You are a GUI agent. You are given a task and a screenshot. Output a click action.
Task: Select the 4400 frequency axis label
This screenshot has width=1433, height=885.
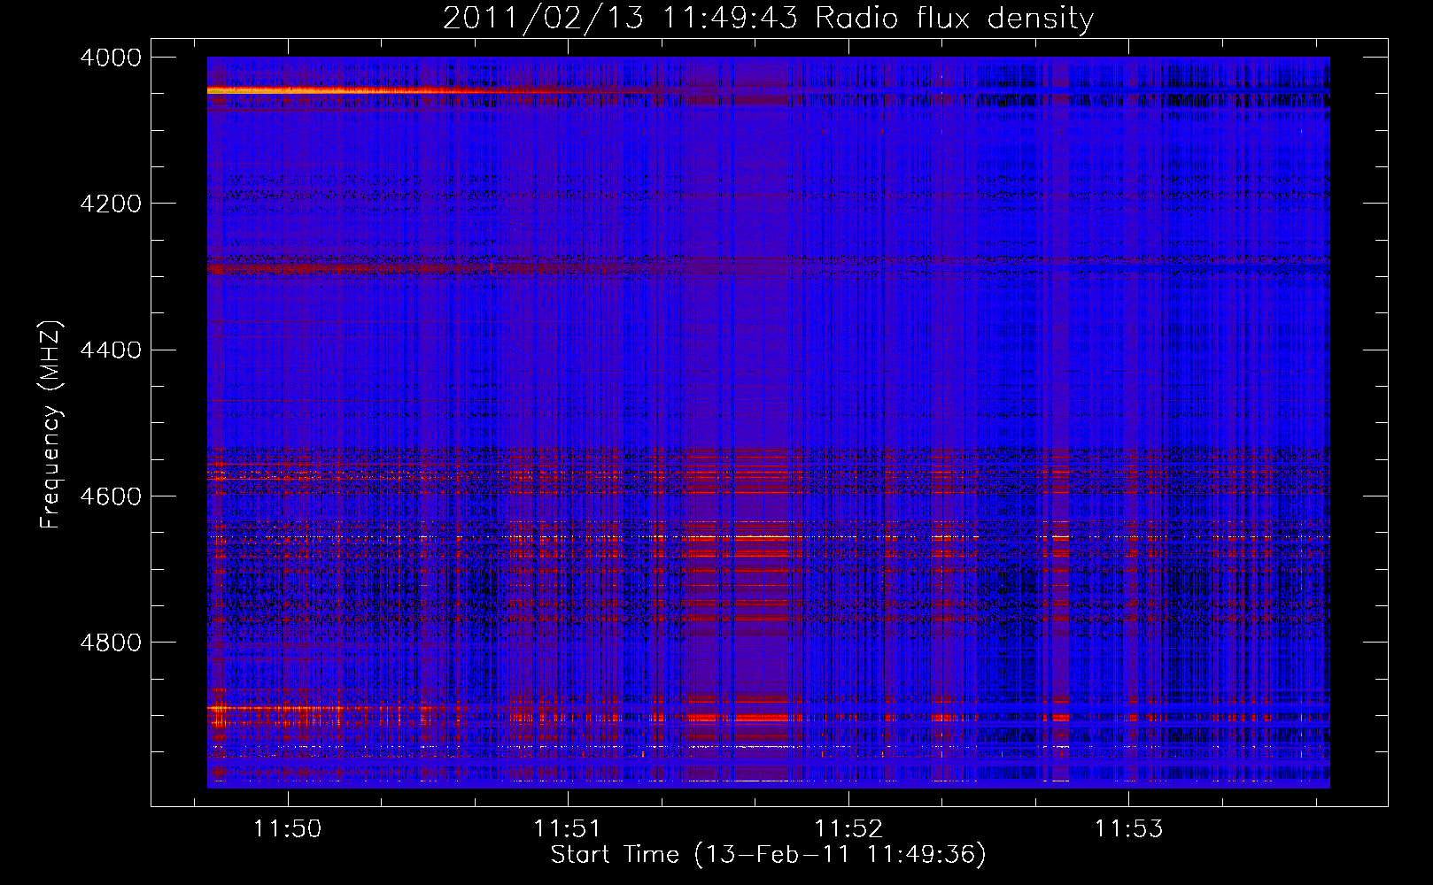click(x=111, y=350)
